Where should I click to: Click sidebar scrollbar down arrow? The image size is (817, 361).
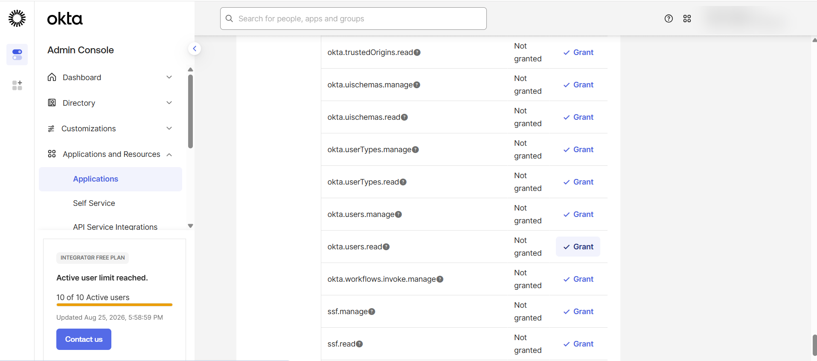coord(190,226)
